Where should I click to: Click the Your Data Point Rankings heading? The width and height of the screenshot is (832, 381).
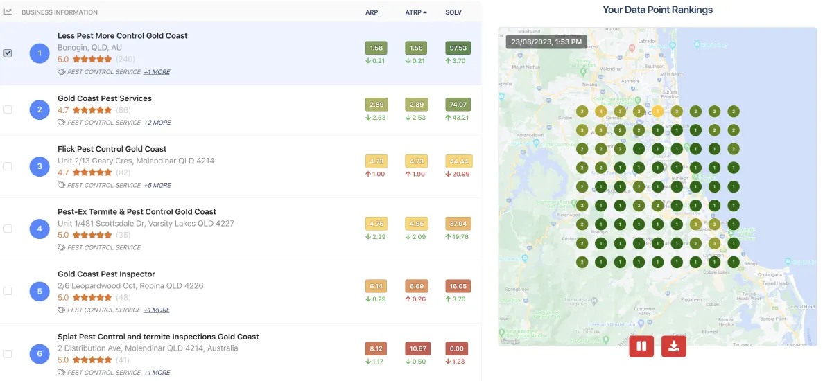(x=657, y=10)
